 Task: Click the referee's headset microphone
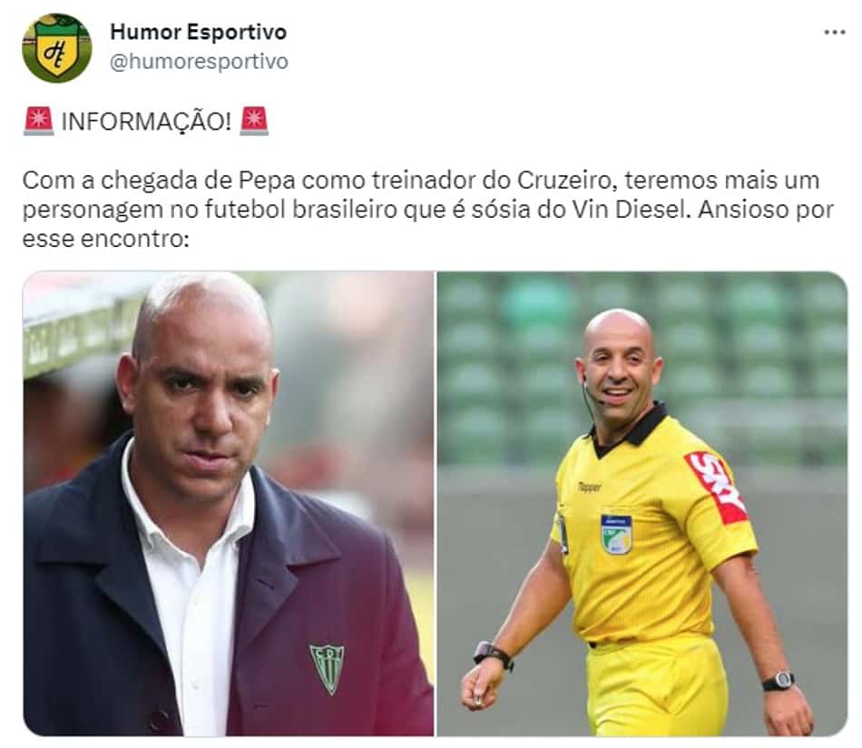click(591, 395)
